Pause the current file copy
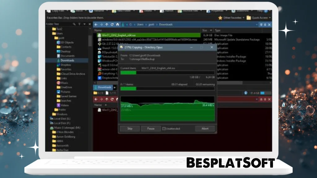The image size is (317, 178). click(151, 129)
